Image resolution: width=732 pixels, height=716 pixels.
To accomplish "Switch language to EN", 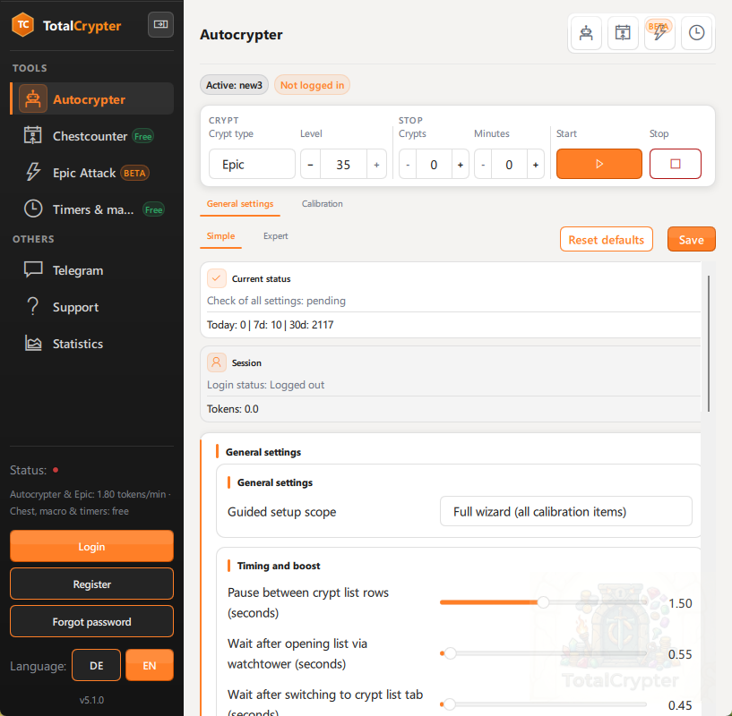I will 150,665.
